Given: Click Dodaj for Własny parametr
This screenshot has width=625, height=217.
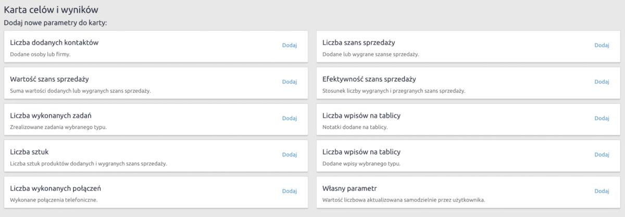Looking at the screenshot, I should [602, 191].
